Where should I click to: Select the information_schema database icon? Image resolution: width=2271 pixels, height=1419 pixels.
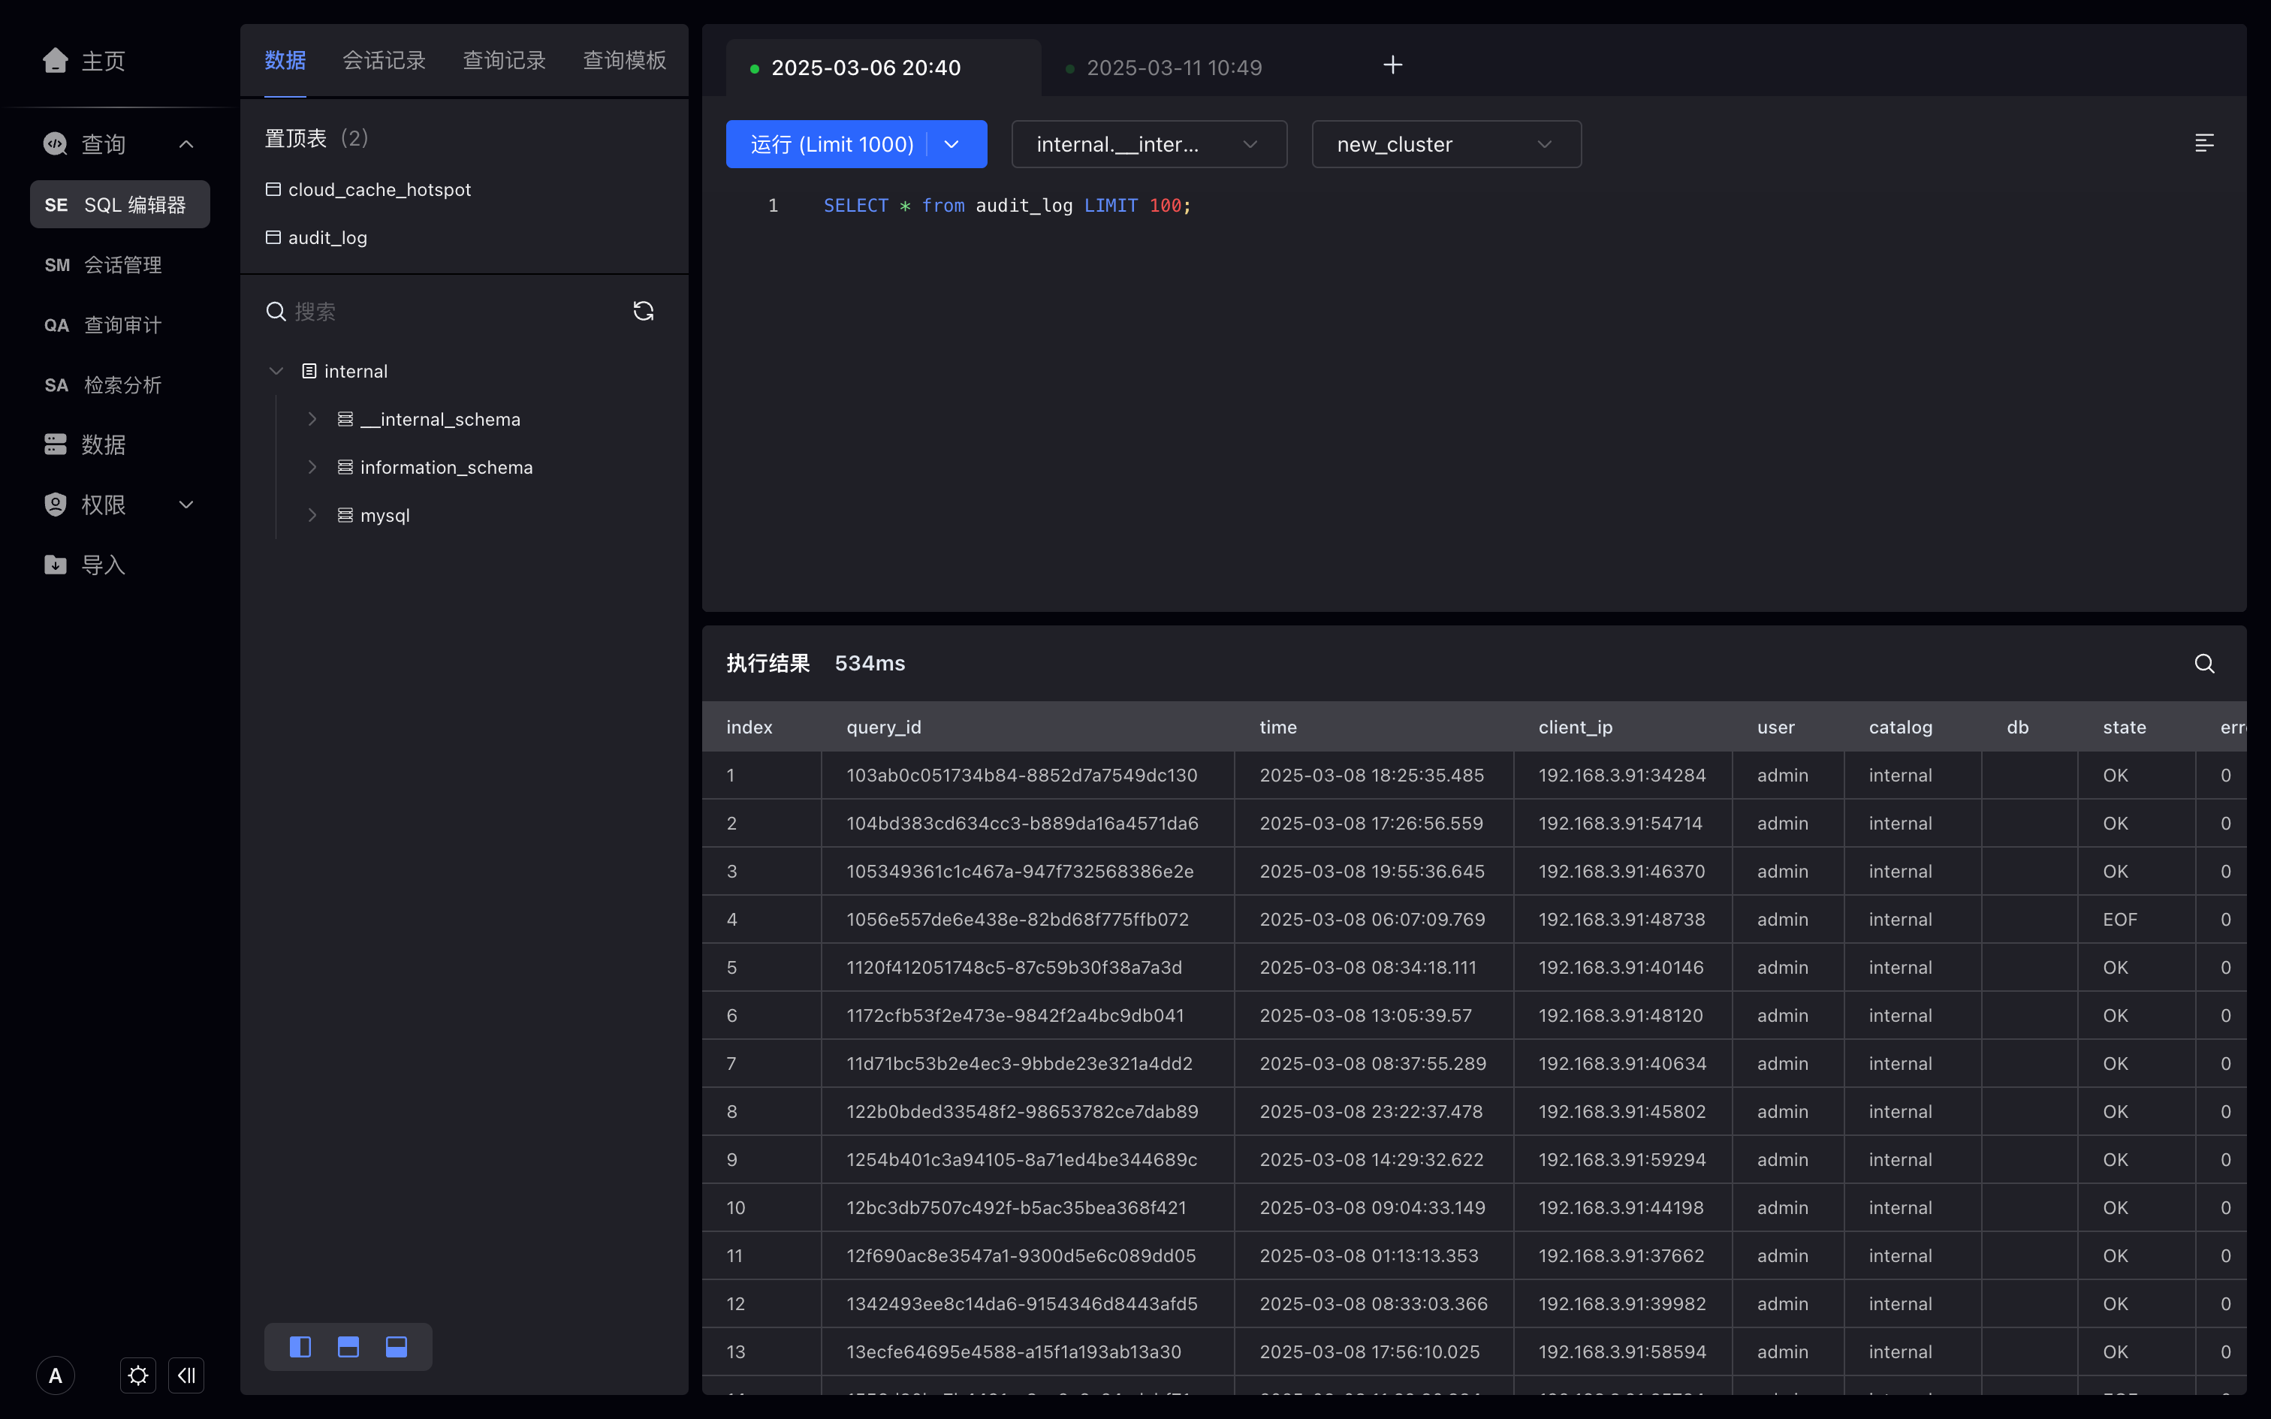345,467
